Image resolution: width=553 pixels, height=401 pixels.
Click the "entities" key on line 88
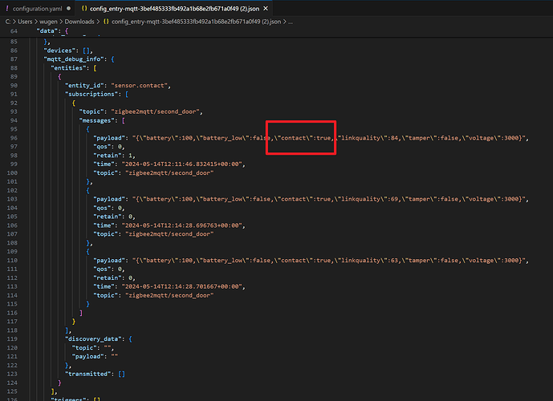click(x=70, y=68)
